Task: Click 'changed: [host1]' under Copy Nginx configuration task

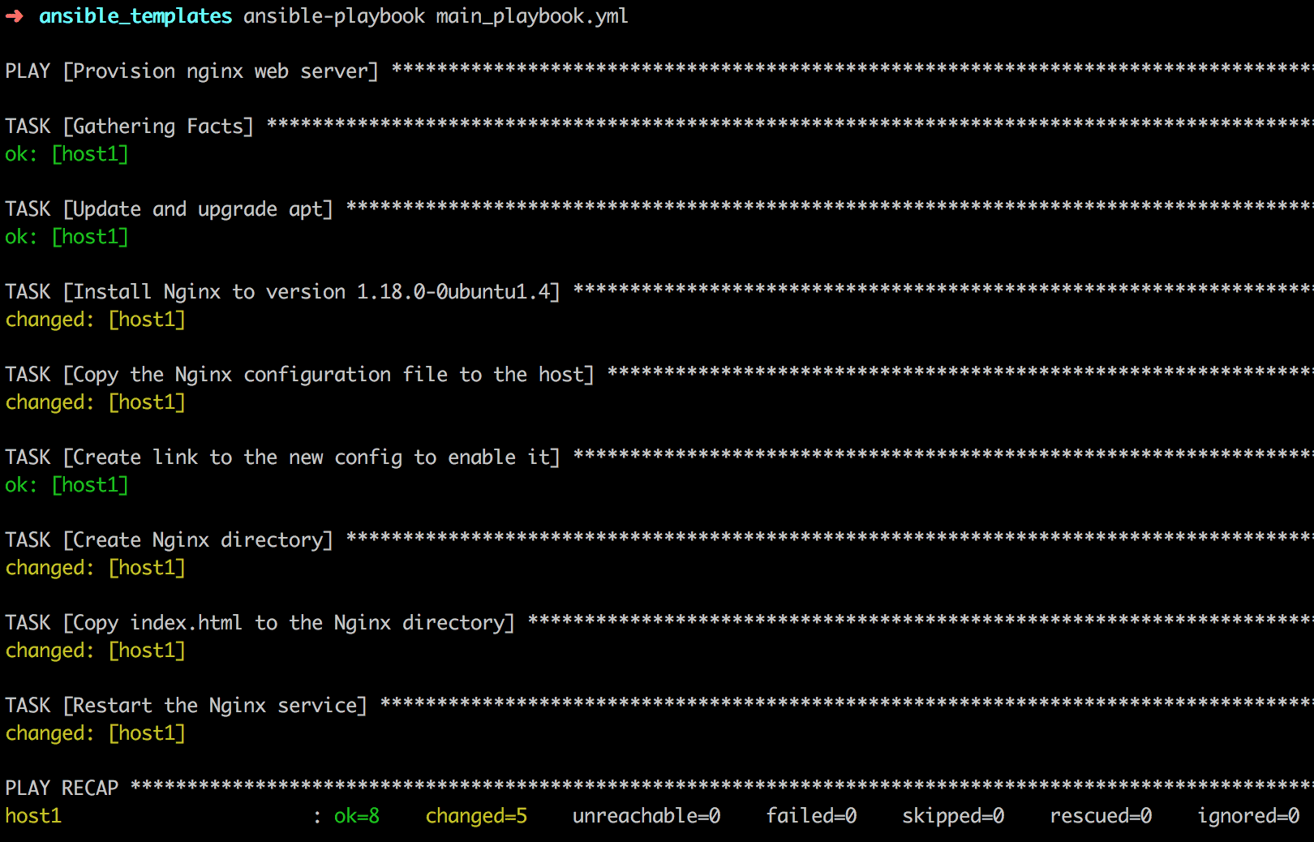Action: pos(95,402)
